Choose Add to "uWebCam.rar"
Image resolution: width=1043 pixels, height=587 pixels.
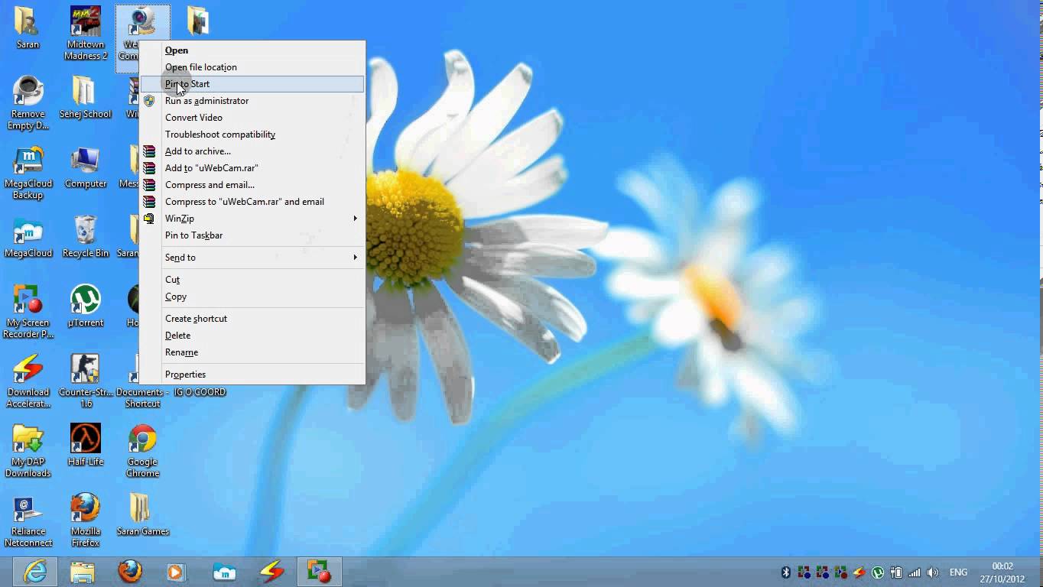click(x=252, y=168)
